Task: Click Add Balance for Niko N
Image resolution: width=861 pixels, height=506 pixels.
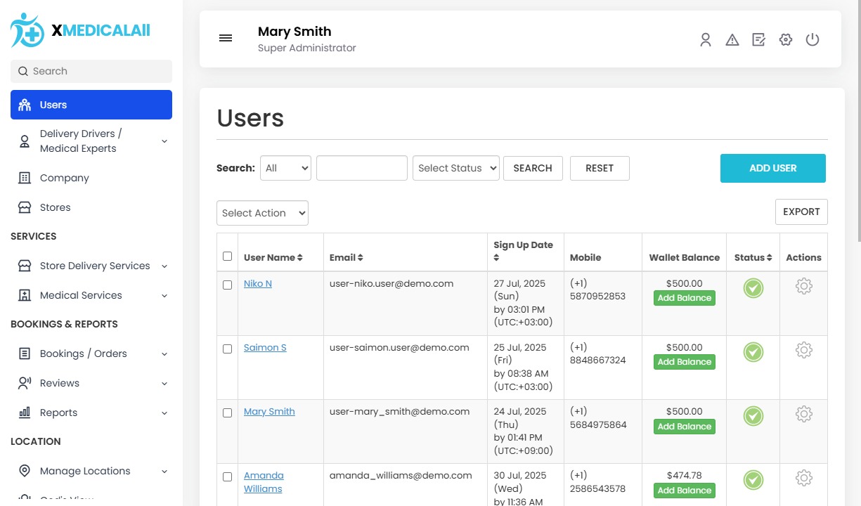Action: pos(684,298)
